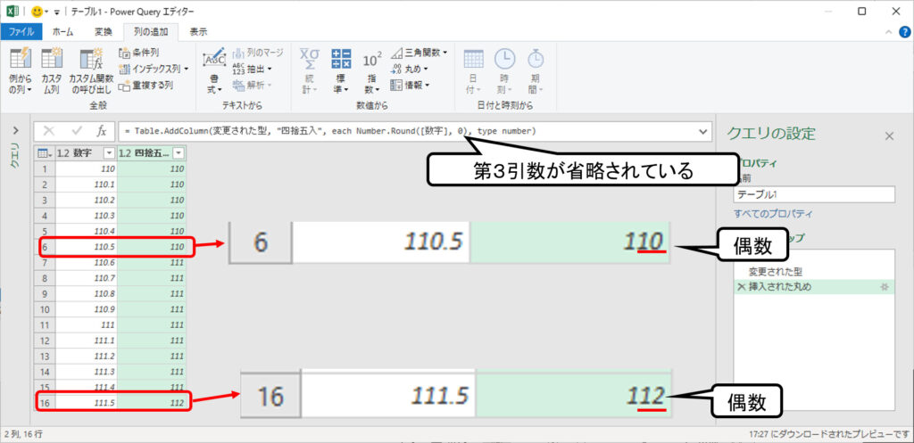Viewport: 914px width, 443px height.
Task: Click gear icon on 挿入された丸め step
Action: pos(884,287)
